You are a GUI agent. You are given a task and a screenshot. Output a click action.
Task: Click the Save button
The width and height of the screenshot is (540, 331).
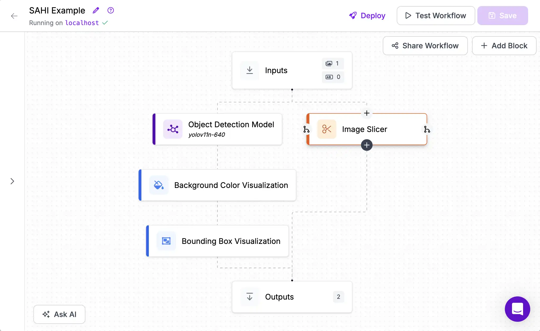tap(502, 15)
